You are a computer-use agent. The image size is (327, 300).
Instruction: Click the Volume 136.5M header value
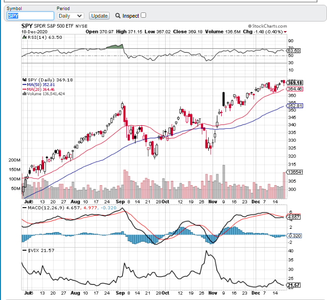pos(223,32)
